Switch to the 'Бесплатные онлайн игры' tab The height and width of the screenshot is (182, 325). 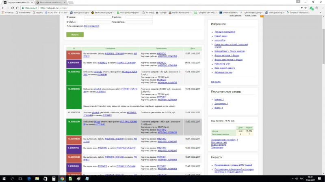50,2
